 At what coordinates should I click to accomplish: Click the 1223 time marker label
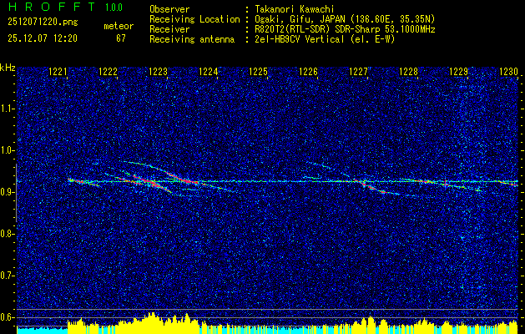[x=158, y=72]
